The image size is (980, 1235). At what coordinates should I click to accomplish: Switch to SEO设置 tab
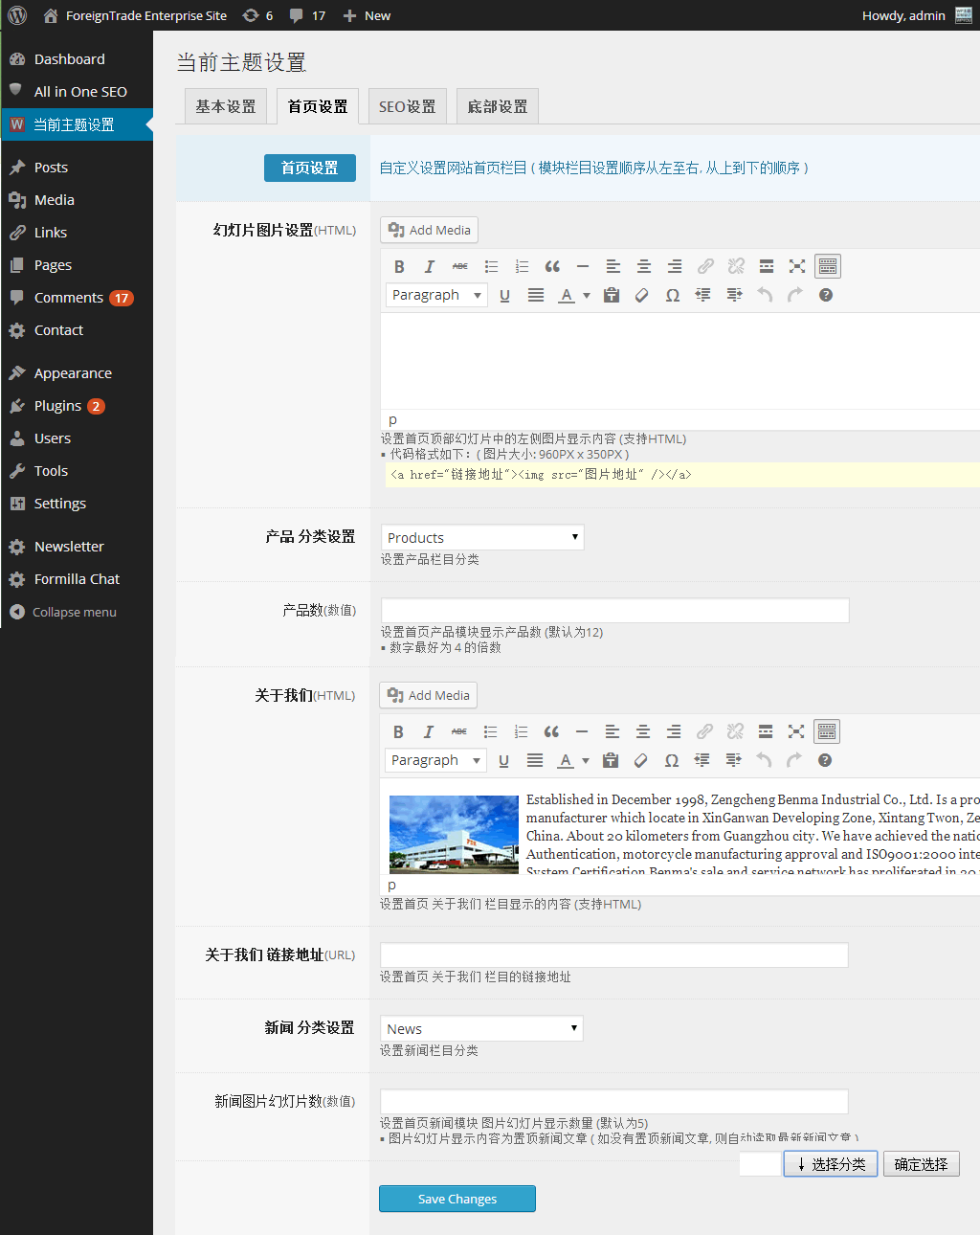pyautogui.click(x=408, y=106)
